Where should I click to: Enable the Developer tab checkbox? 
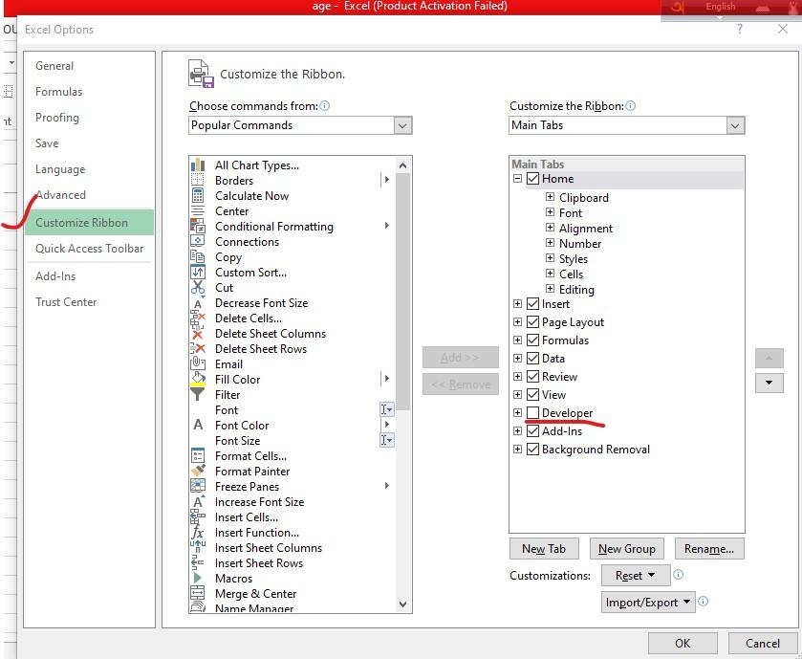click(532, 413)
